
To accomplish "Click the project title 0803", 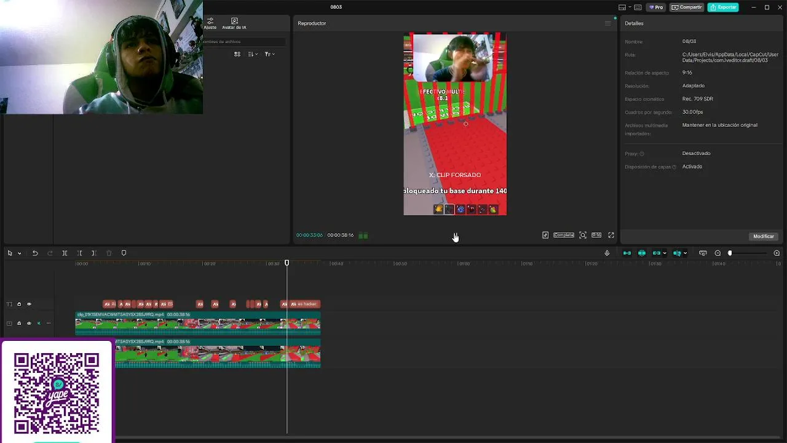I will coord(336,7).
